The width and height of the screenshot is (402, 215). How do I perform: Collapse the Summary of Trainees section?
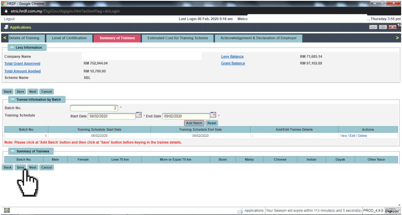pyautogui.click(x=11, y=151)
